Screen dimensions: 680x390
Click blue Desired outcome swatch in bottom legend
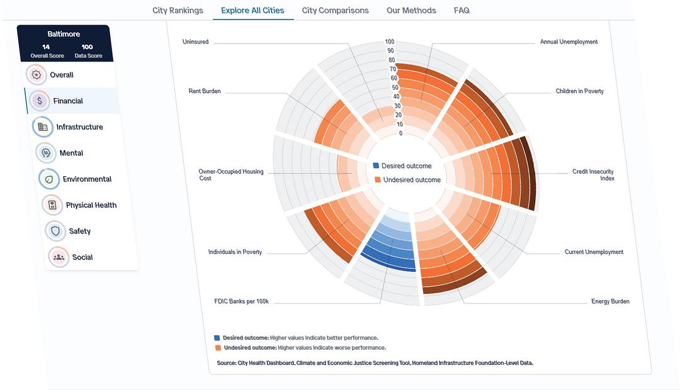217,338
